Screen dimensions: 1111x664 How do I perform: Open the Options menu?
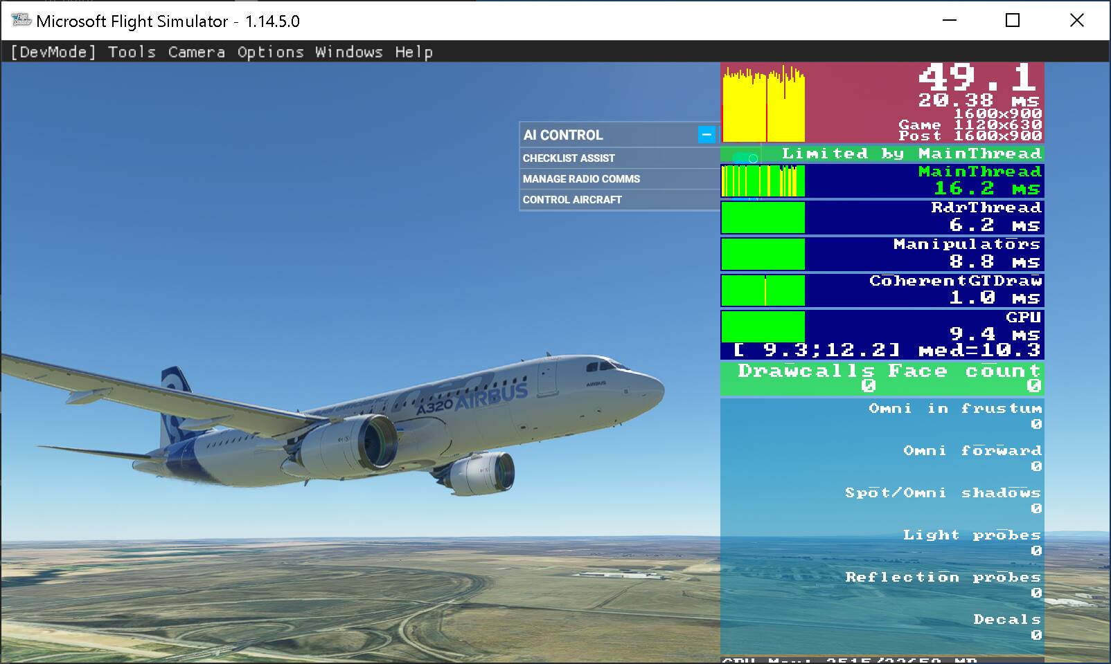(270, 51)
